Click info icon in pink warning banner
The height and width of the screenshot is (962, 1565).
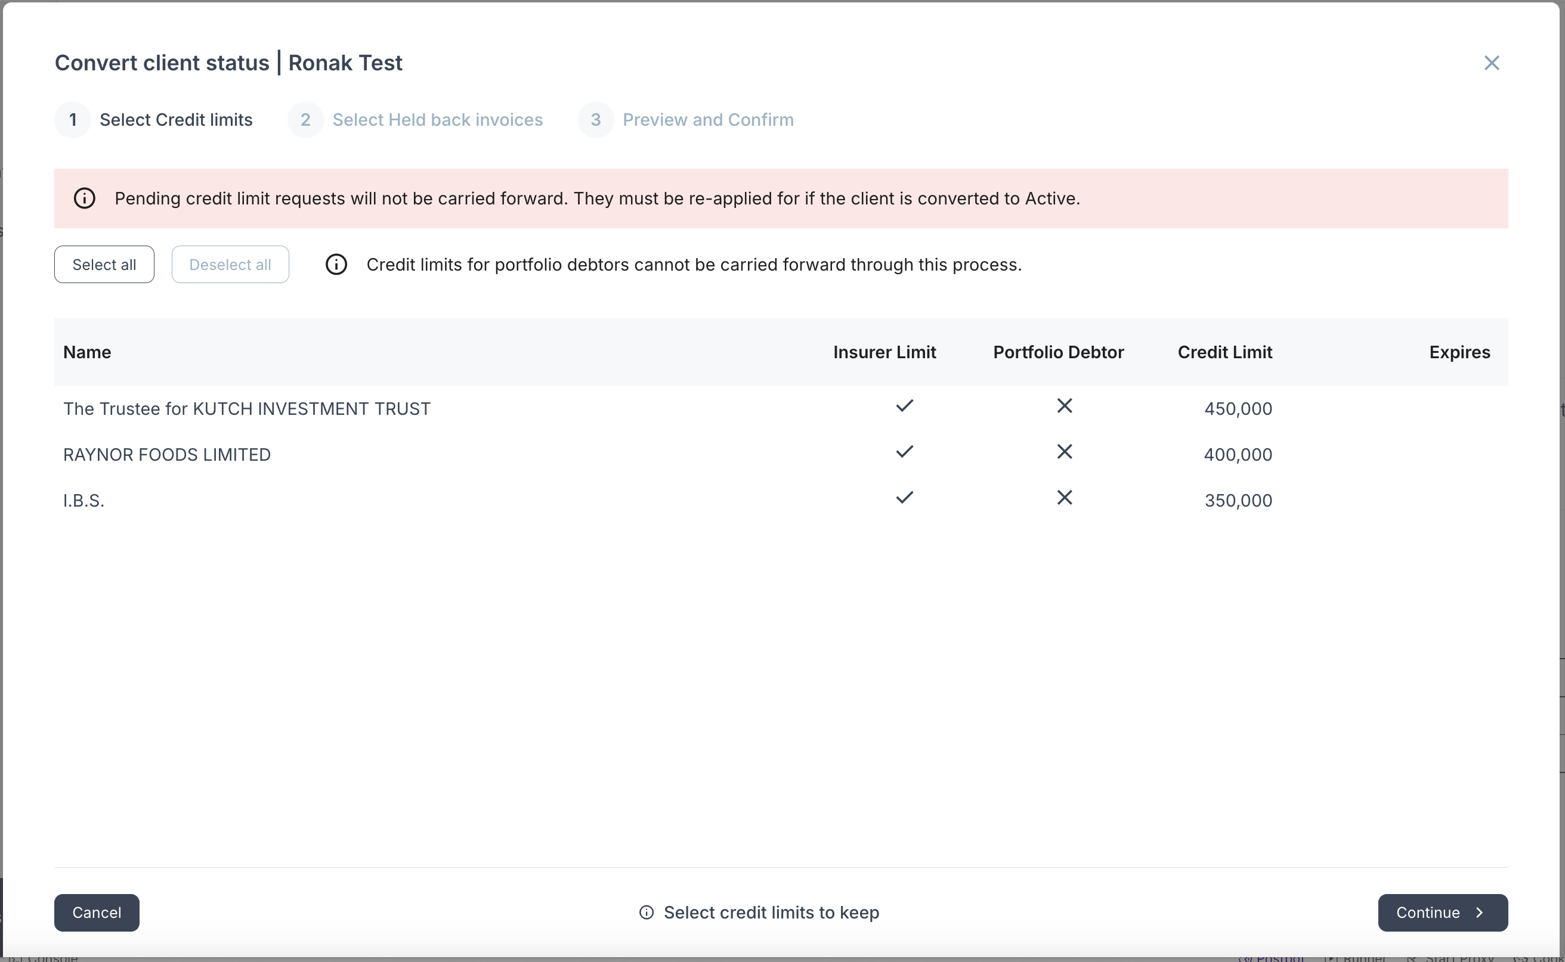(x=85, y=198)
